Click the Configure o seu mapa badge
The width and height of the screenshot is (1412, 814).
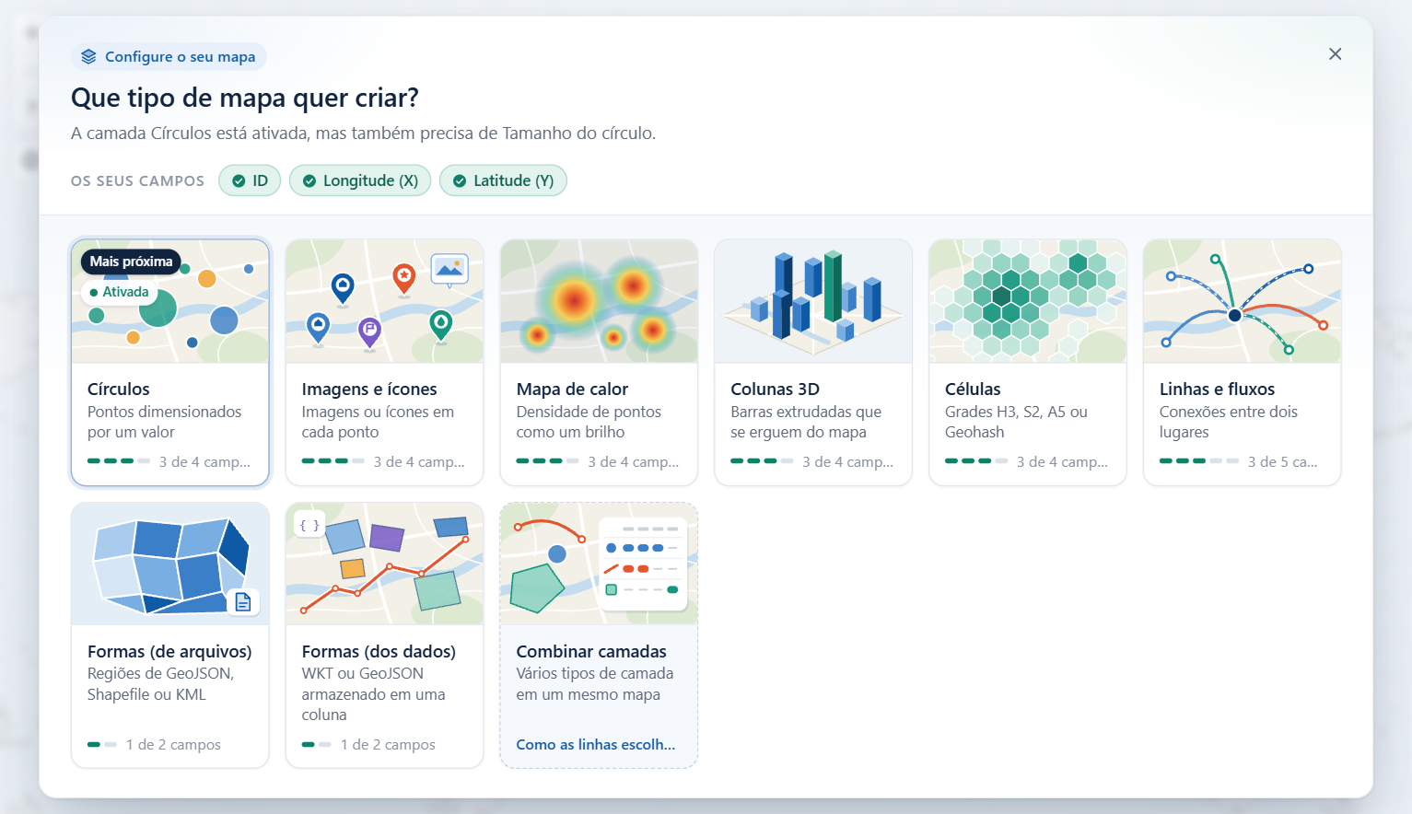[x=169, y=57]
